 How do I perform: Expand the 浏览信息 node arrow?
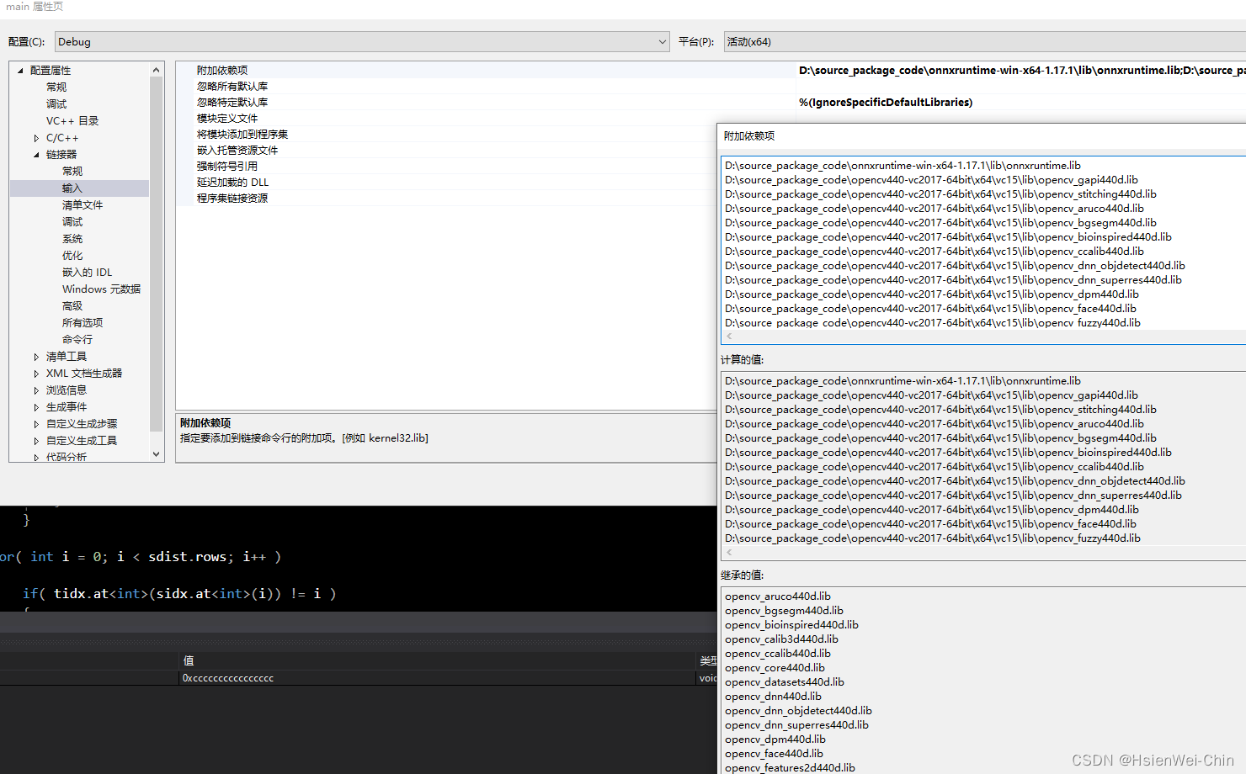click(36, 390)
